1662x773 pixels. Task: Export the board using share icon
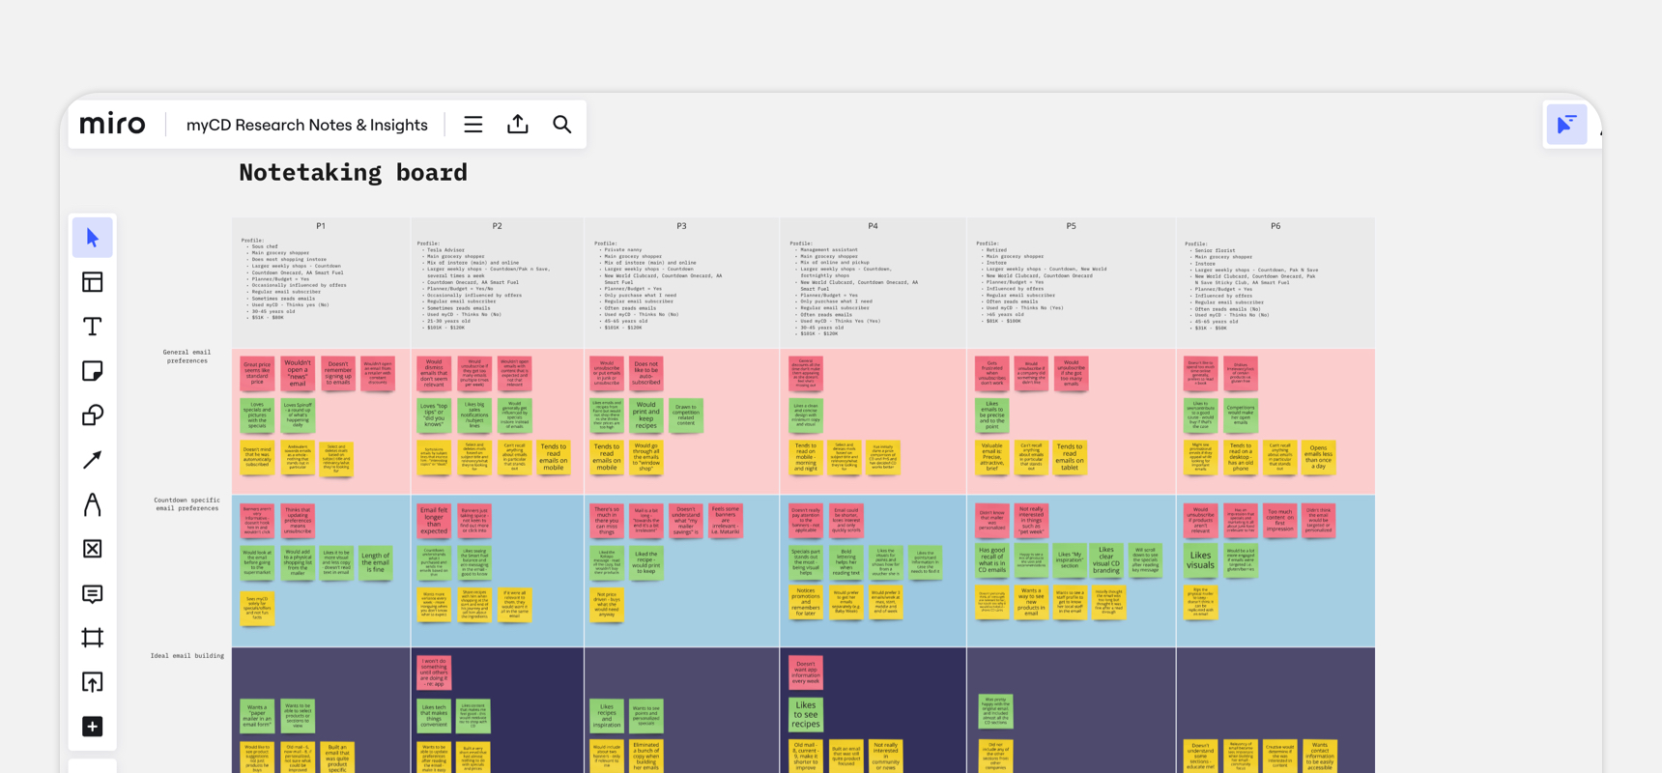pyautogui.click(x=518, y=125)
